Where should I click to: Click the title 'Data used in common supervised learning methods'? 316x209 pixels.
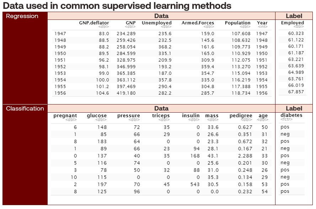117,6
